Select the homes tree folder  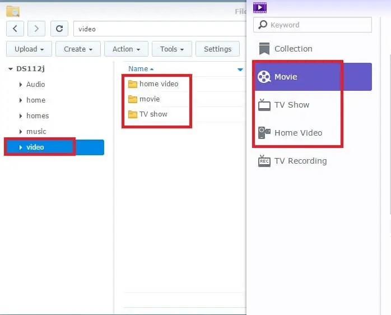(x=38, y=116)
